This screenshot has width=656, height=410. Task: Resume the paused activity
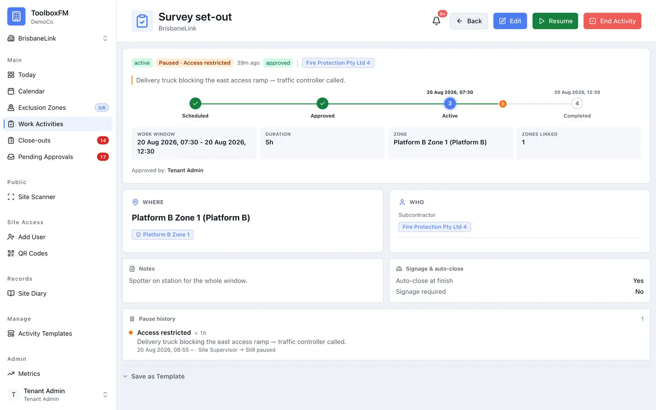click(555, 21)
